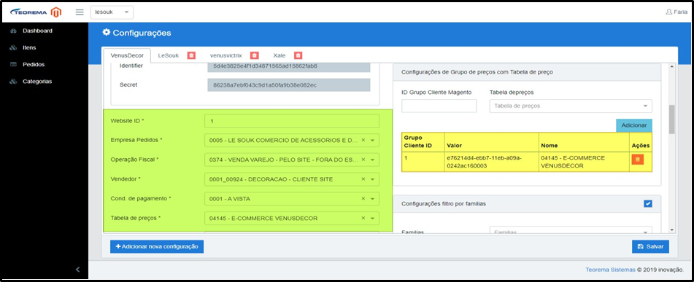This screenshot has height=282, width=694.
Task: Click the Dashboard sidebar icon
Action: (13, 31)
